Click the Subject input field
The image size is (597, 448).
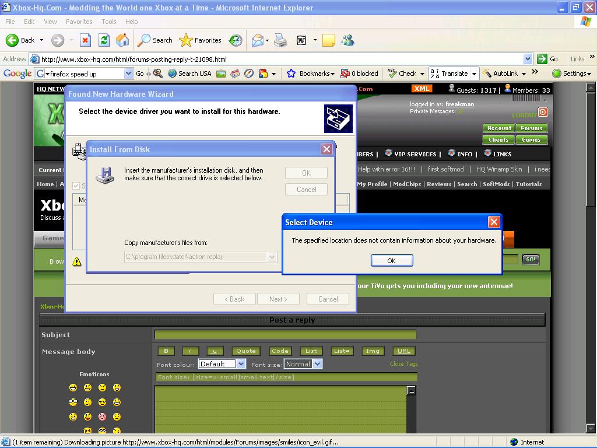click(x=285, y=335)
